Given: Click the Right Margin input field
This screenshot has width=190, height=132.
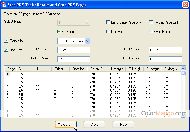Looking at the screenshot, I should click(x=165, y=50).
